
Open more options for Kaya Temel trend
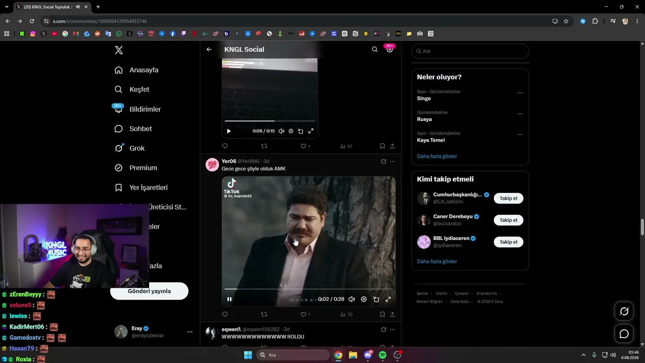[520, 135]
